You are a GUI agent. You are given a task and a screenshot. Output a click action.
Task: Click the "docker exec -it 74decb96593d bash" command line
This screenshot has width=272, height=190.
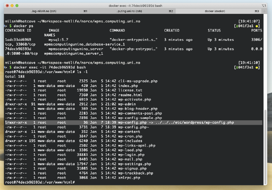pos(50,67)
